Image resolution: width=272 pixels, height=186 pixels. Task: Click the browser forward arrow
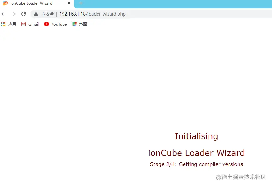(x=13, y=14)
